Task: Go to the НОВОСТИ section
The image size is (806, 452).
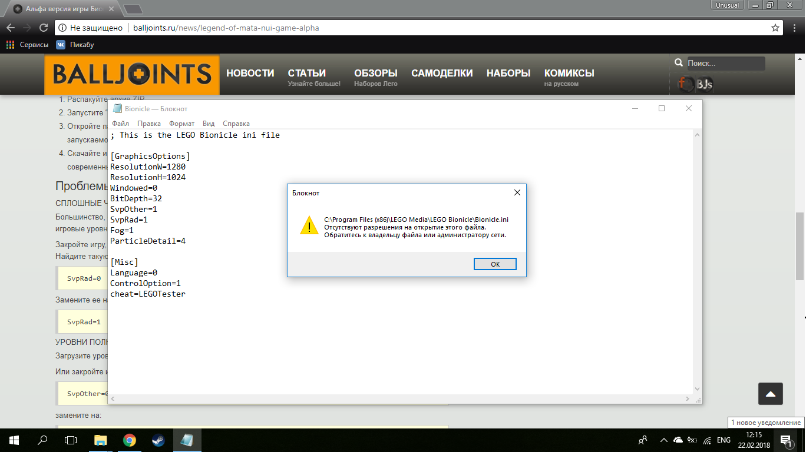Action: tap(250, 74)
